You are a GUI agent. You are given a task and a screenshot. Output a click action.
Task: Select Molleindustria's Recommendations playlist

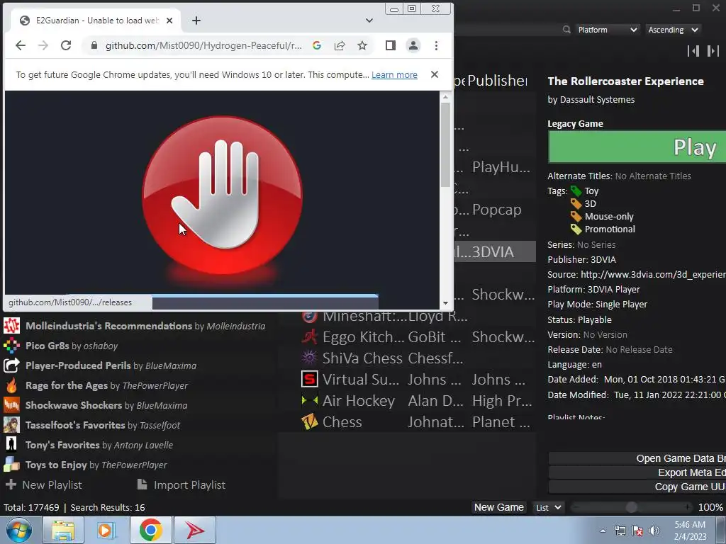click(139, 326)
